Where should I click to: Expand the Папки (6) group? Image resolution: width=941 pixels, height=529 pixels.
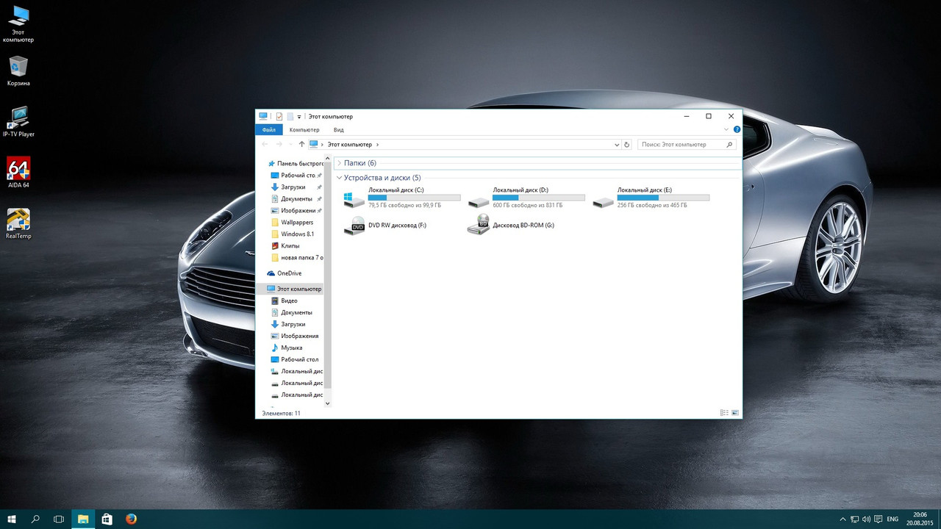click(x=339, y=163)
